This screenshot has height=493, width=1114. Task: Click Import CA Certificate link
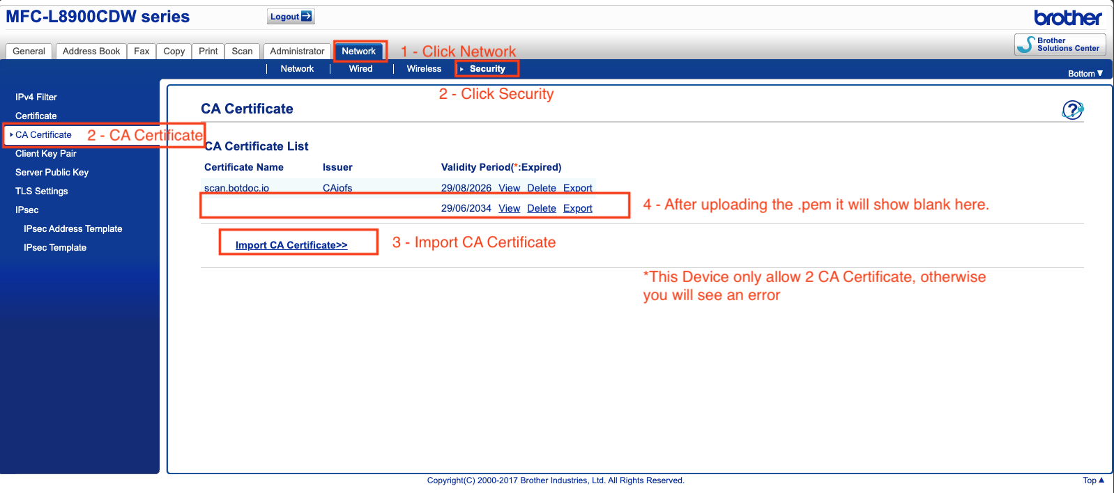pos(291,245)
